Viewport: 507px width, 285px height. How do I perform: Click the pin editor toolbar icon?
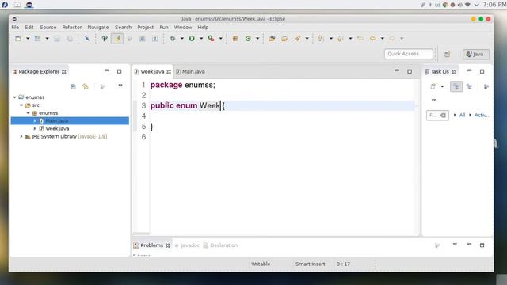[86, 39]
